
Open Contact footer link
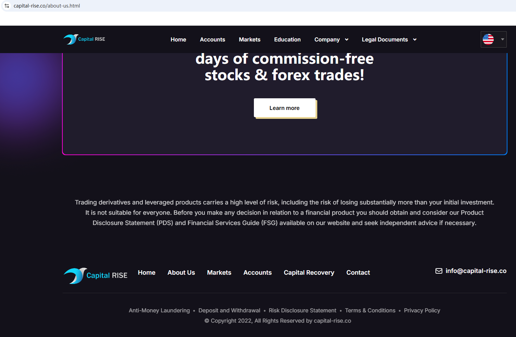[358, 273]
